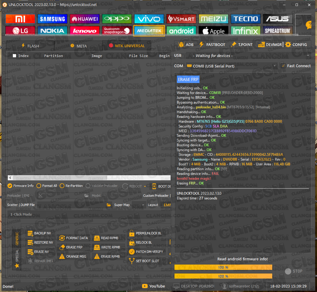The height and width of the screenshot is (292, 317).
Task: Launch FORMAT DATA operation
Action: 62,238
